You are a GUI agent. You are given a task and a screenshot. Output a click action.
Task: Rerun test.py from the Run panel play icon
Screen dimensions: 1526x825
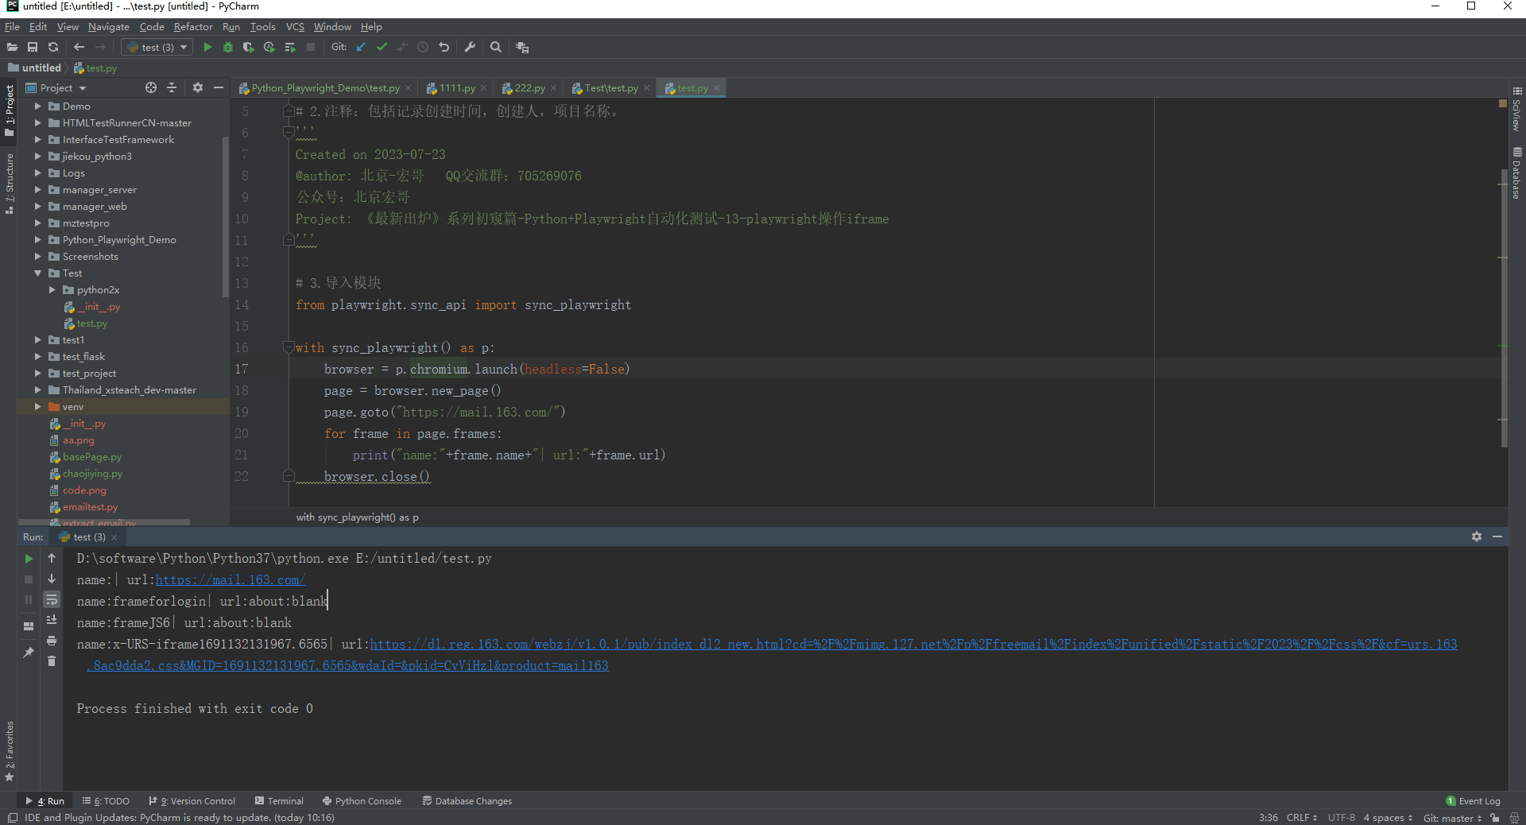coord(28,559)
